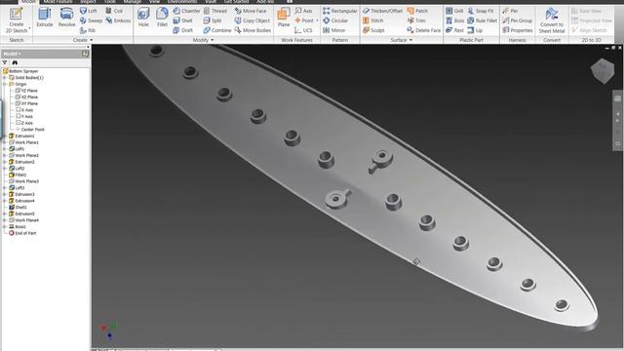
Task: Select the Delete Face tool
Action: [x=424, y=30]
